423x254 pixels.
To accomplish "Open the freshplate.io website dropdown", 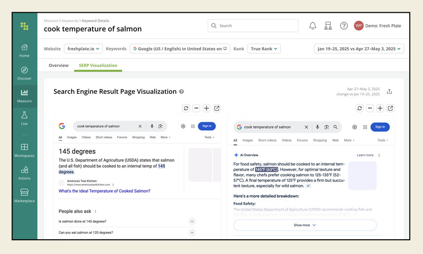I will coord(83,49).
